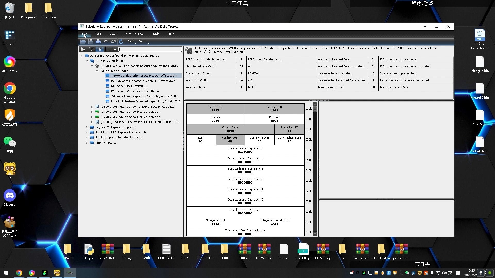495x278 pixels.
Task: Collapse the Configuration Space node
Action: click(x=97, y=71)
